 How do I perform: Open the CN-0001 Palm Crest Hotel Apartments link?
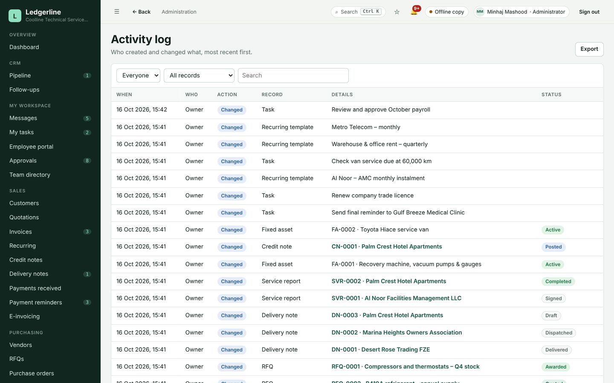pos(387,247)
